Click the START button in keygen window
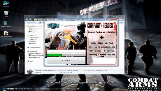The width and height of the screenshot is (161, 91). pos(66,60)
